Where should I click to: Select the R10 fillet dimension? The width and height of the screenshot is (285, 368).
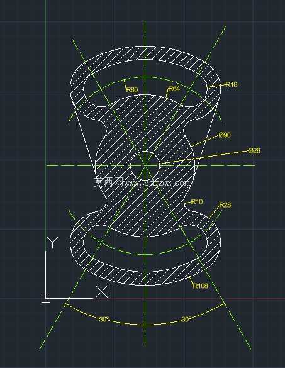(197, 201)
